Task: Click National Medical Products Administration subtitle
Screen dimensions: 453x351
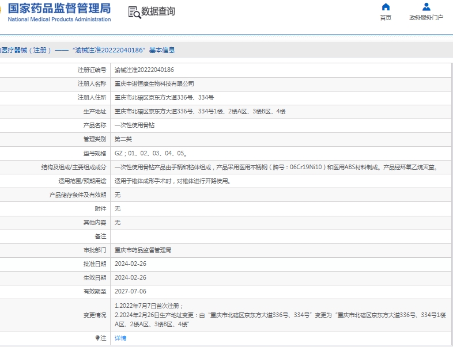Action: [59, 20]
